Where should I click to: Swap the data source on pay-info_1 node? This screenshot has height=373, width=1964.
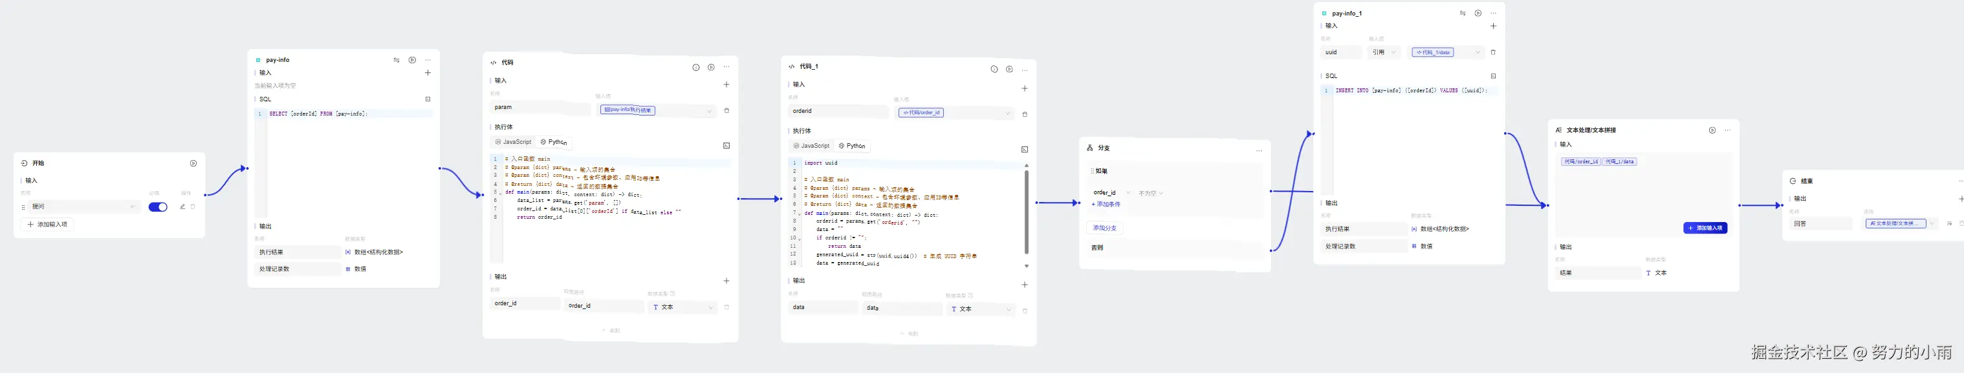pyautogui.click(x=1462, y=13)
